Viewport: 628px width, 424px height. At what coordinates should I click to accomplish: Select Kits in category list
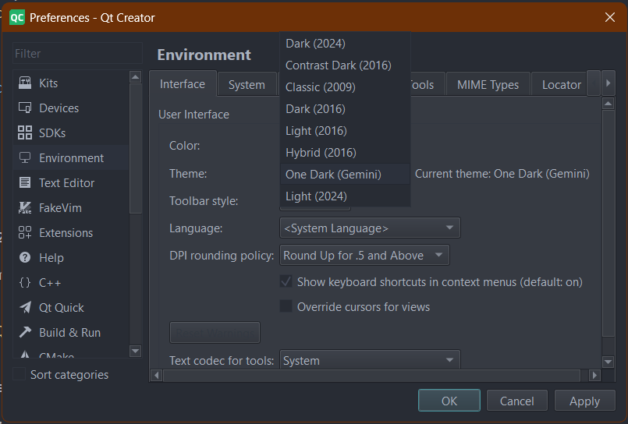(x=71, y=83)
